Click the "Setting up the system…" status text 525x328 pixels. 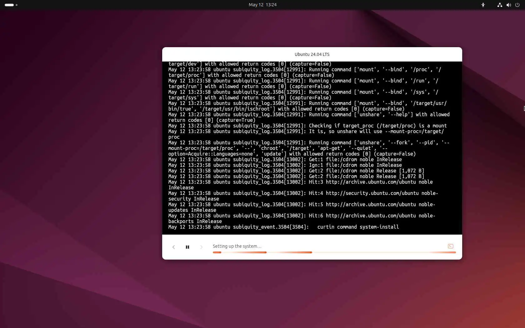(x=237, y=246)
